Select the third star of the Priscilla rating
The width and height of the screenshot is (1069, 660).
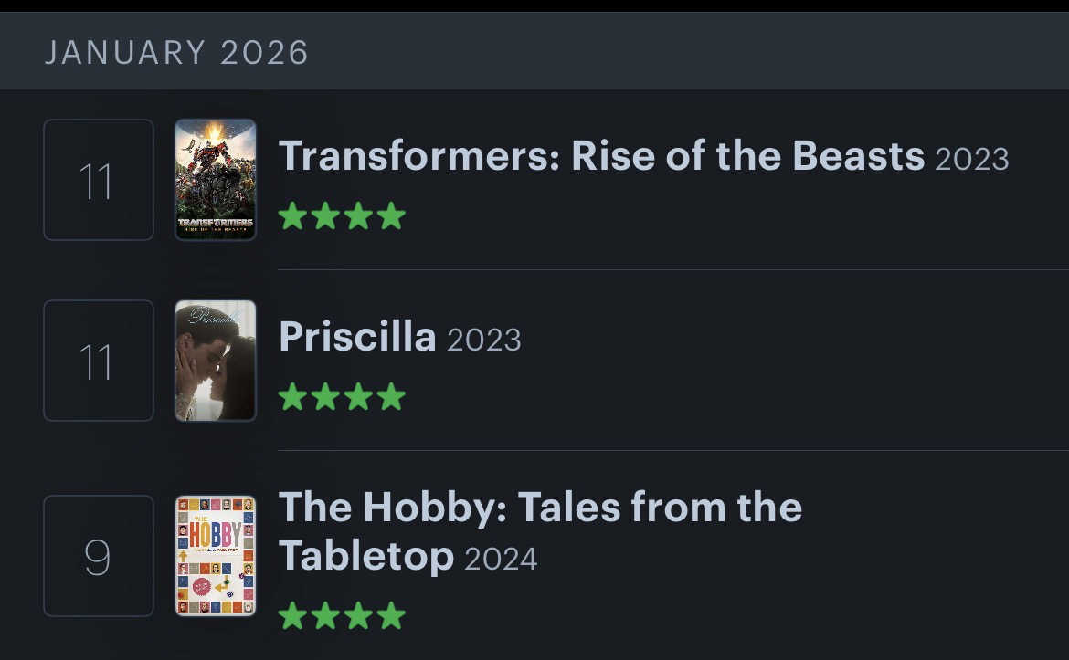358,397
